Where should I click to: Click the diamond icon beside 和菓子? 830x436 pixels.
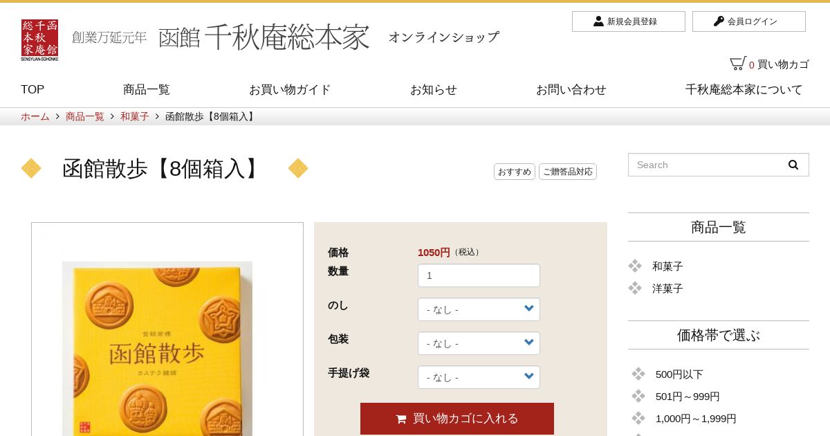click(x=635, y=266)
